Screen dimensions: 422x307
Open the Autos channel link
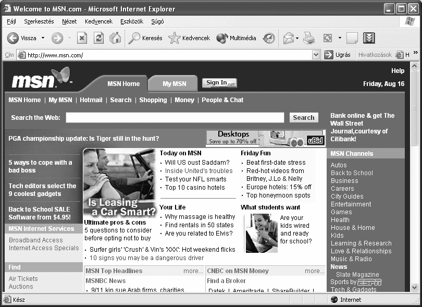[339, 165]
